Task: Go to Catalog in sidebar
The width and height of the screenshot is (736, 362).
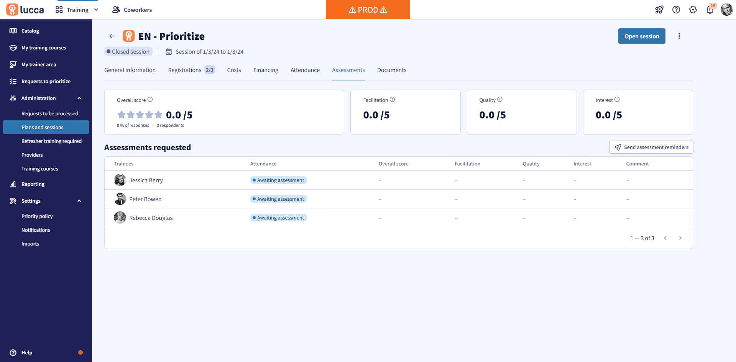Action: pyautogui.click(x=46, y=31)
